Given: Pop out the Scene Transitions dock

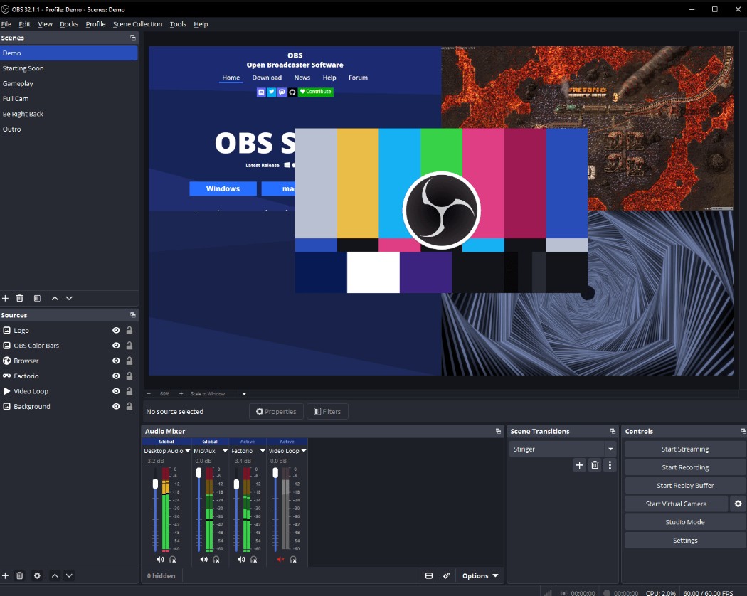Looking at the screenshot, I should [x=613, y=431].
